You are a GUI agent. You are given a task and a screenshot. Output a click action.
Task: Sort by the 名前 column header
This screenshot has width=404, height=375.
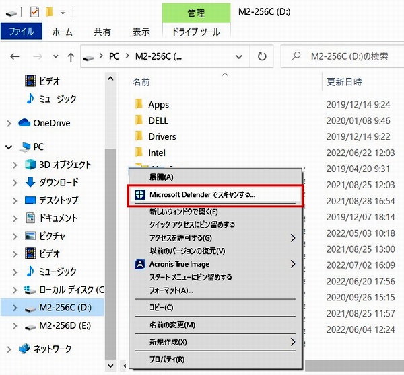pos(141,82)
